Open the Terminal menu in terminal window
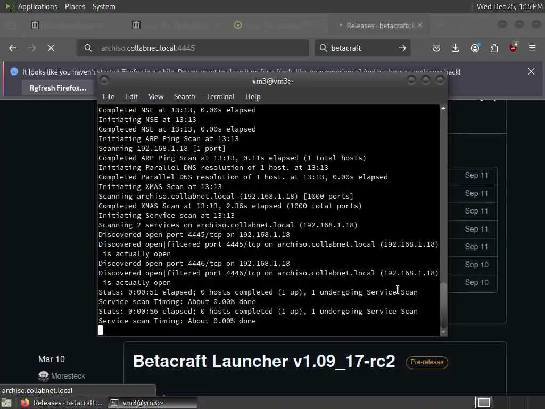This screenshot has width=545, height=409. point(220,97)
